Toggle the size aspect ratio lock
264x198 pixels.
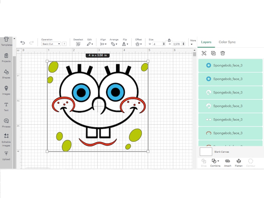click(x=169, y=40)
